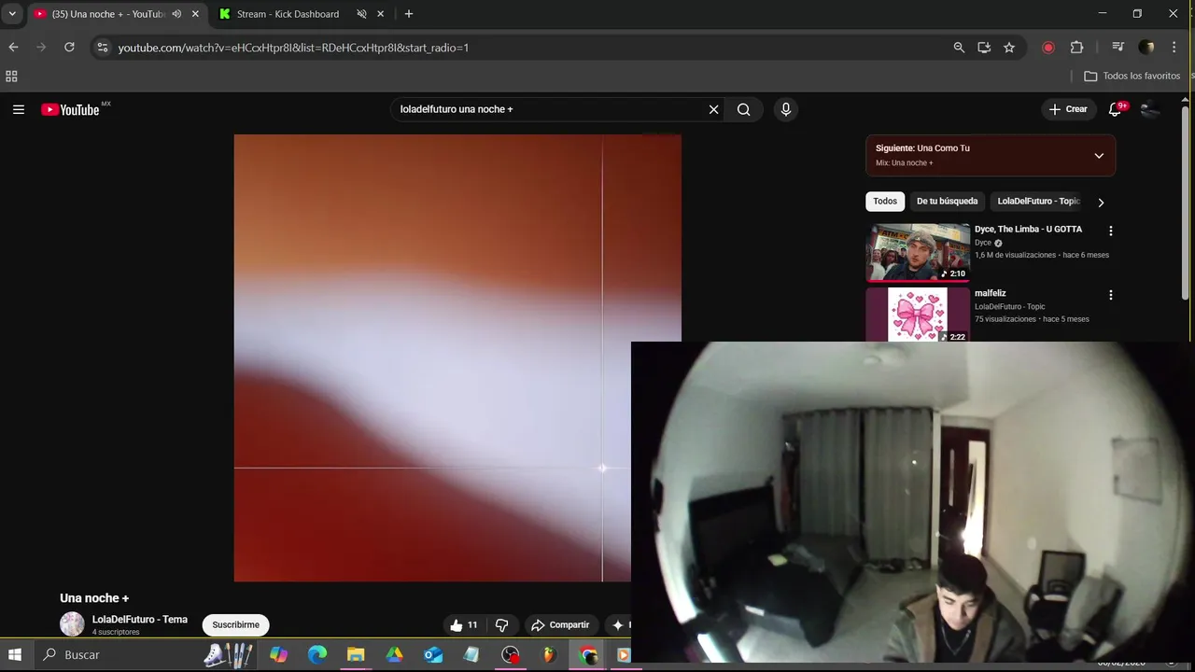Open the malfeliz video title
The width and height of the screenshot is (1195, 672).
(x=990, y=293)
